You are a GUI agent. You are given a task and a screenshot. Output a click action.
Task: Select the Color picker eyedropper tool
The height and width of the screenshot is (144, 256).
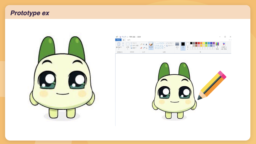pyautogui.click(x=144, y=48)
